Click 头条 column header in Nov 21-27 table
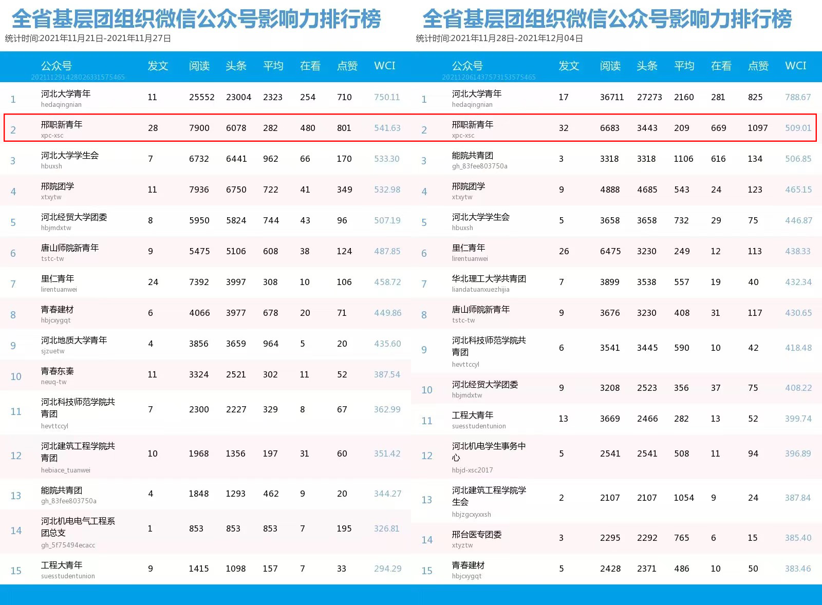The height and width of the screenshot is (605, 822). click(x=236, y=66)
